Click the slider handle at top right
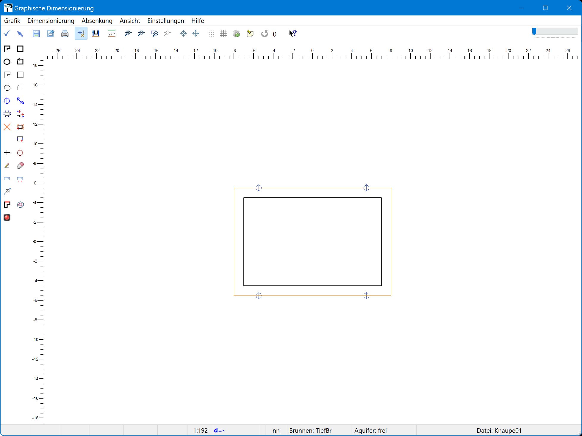Image resolution: width=582 pixels, height=436 pixels. point(534,31)
